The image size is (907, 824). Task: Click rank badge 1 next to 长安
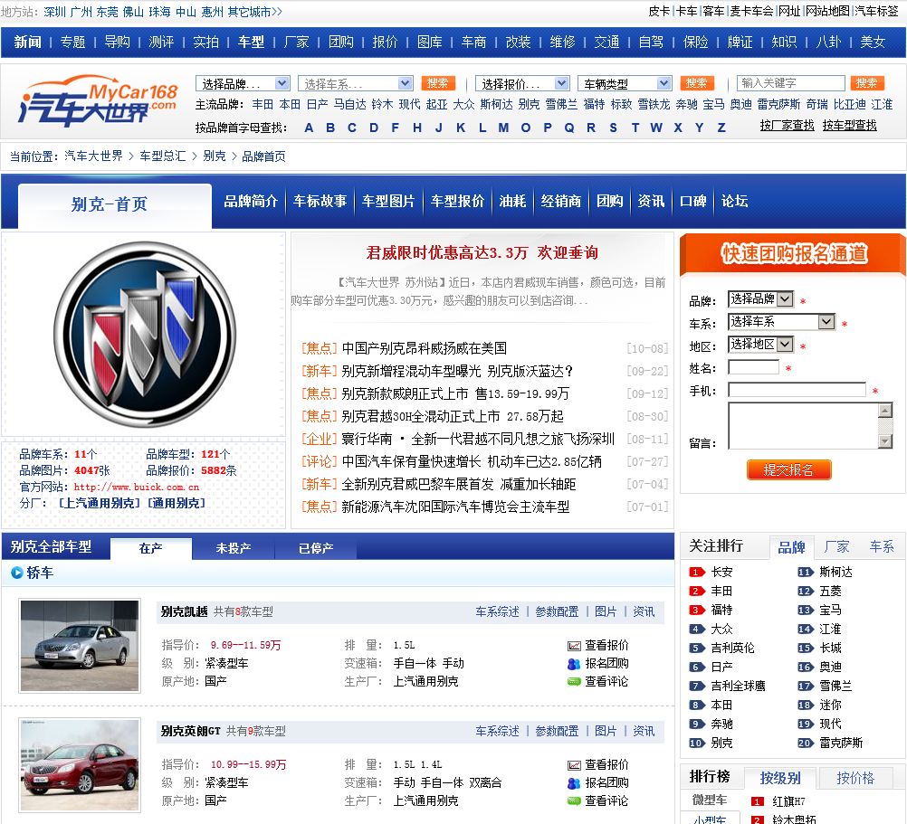click(697, 572)
